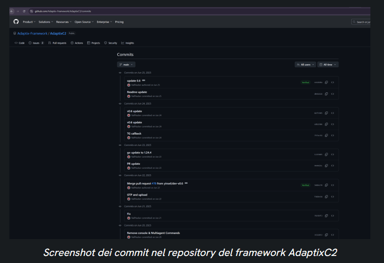The width and height of the screenshot is (384, 263).
Task: Expand the "Merge pull request #78" commit description ellipsis
Action: [186, 183]
